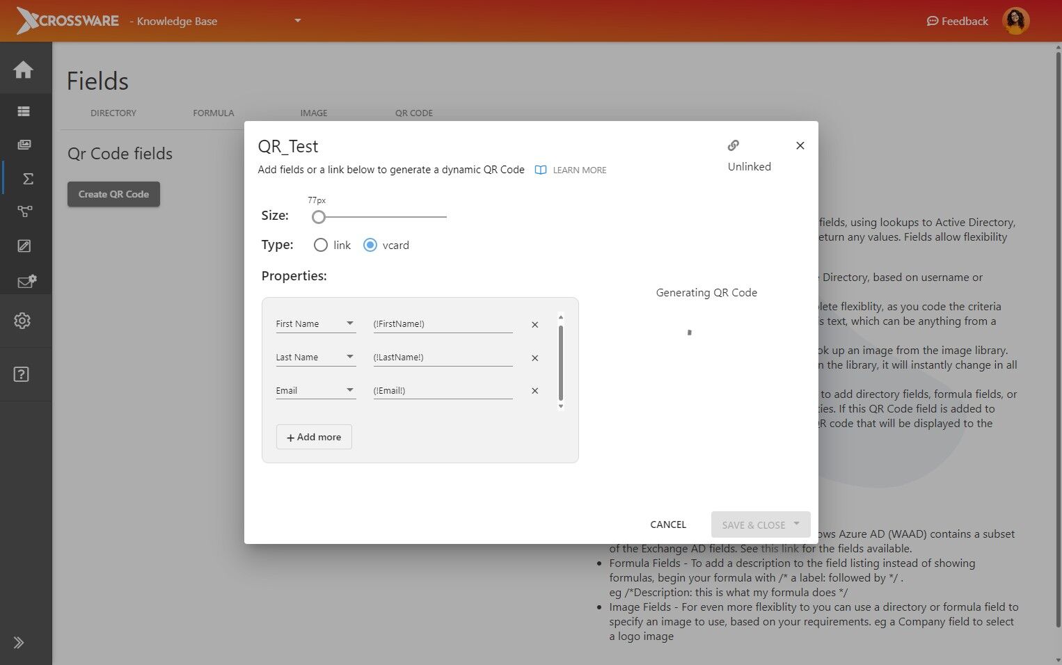Click the Add more button
Screen dimensions: 1062x665
coord(314,437)
